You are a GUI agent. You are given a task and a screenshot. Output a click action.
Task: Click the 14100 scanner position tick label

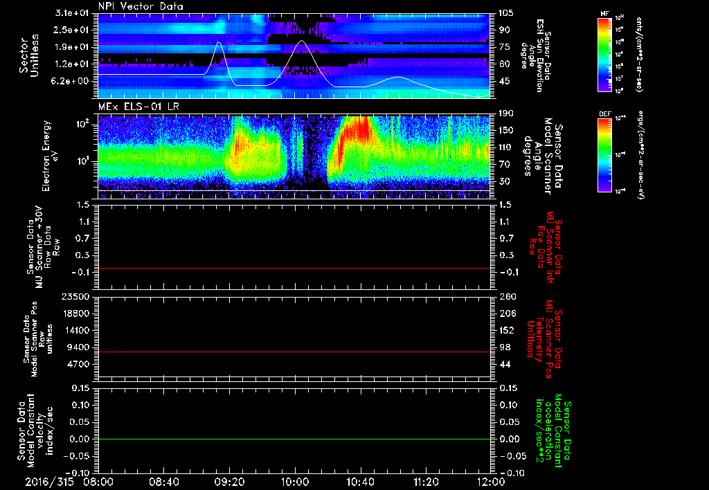(77, 330)
